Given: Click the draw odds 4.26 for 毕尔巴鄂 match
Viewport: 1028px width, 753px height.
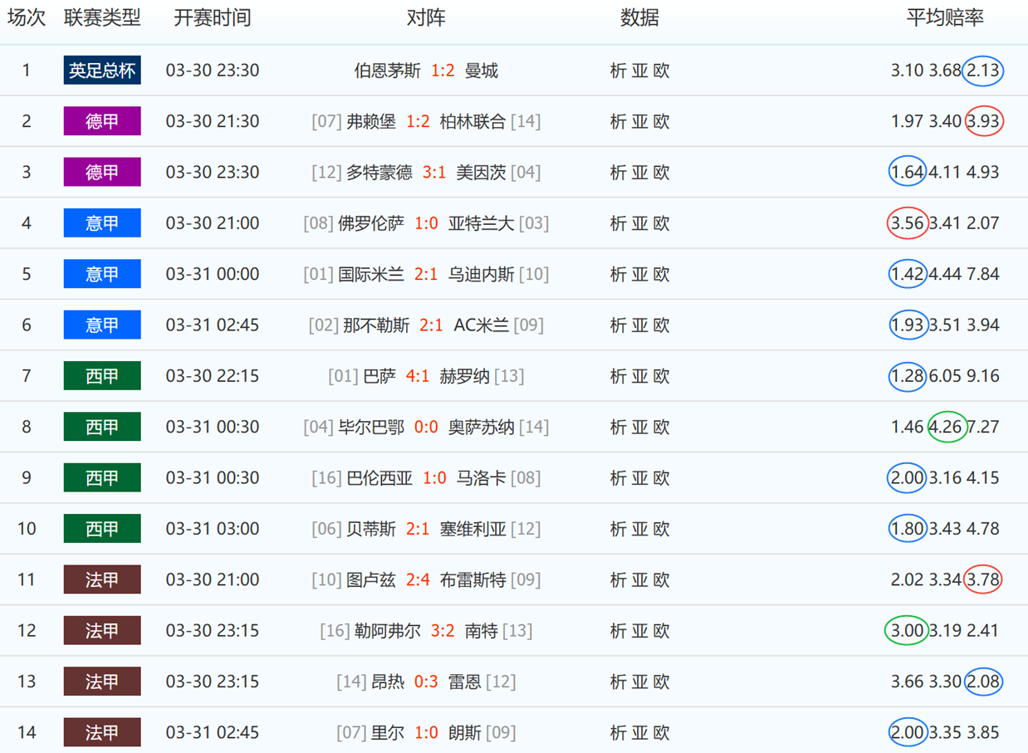Looking at the screenshot, I should click(x=945, y=427).
